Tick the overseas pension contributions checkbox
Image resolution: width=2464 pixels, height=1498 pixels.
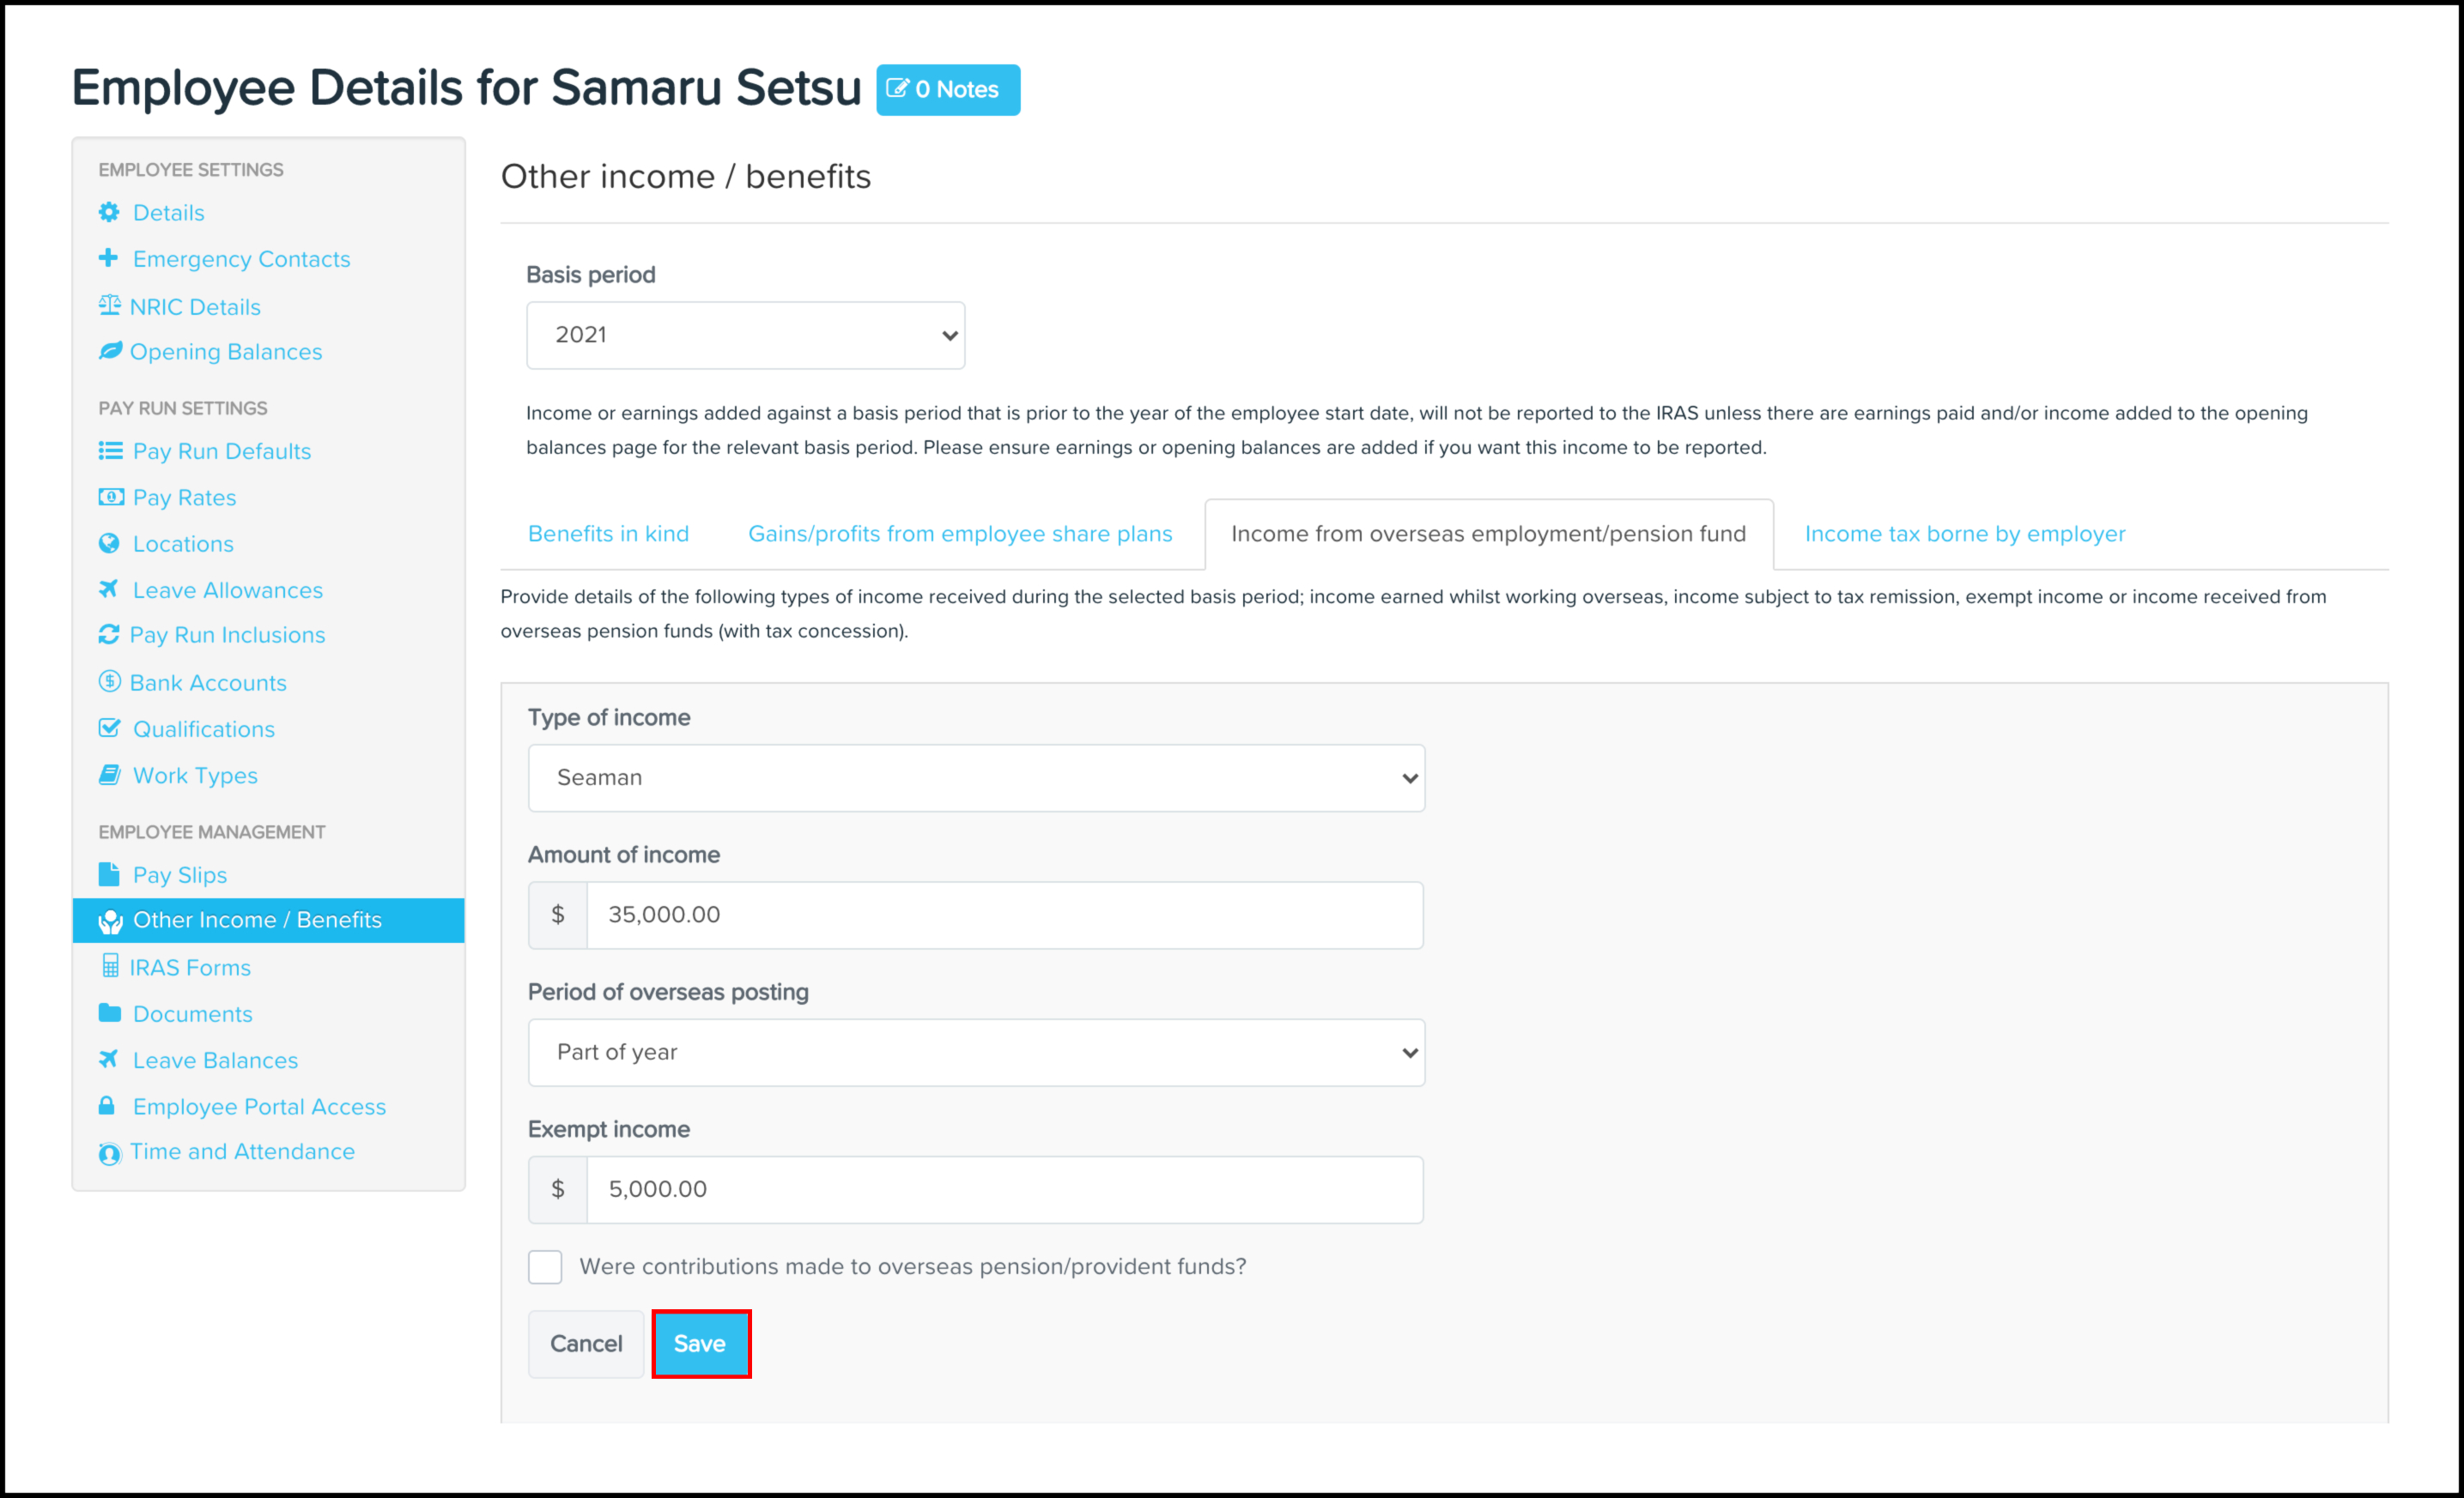pos(545,1266)
